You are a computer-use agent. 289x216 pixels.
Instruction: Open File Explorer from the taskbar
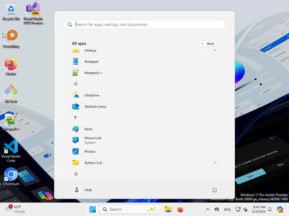click(168, 209)
